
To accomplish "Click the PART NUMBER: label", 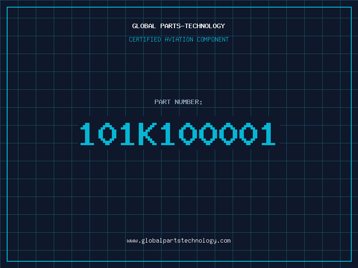I will 179,102.
